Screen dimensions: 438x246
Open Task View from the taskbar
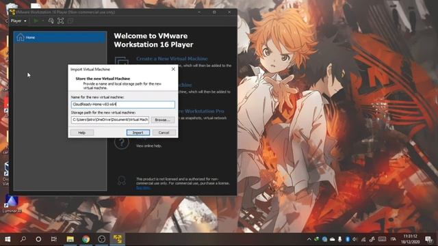pos(54,239)
